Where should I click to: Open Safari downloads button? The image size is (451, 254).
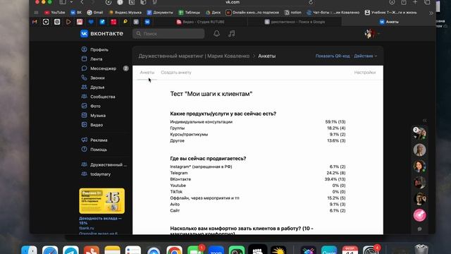pos(392,2)
